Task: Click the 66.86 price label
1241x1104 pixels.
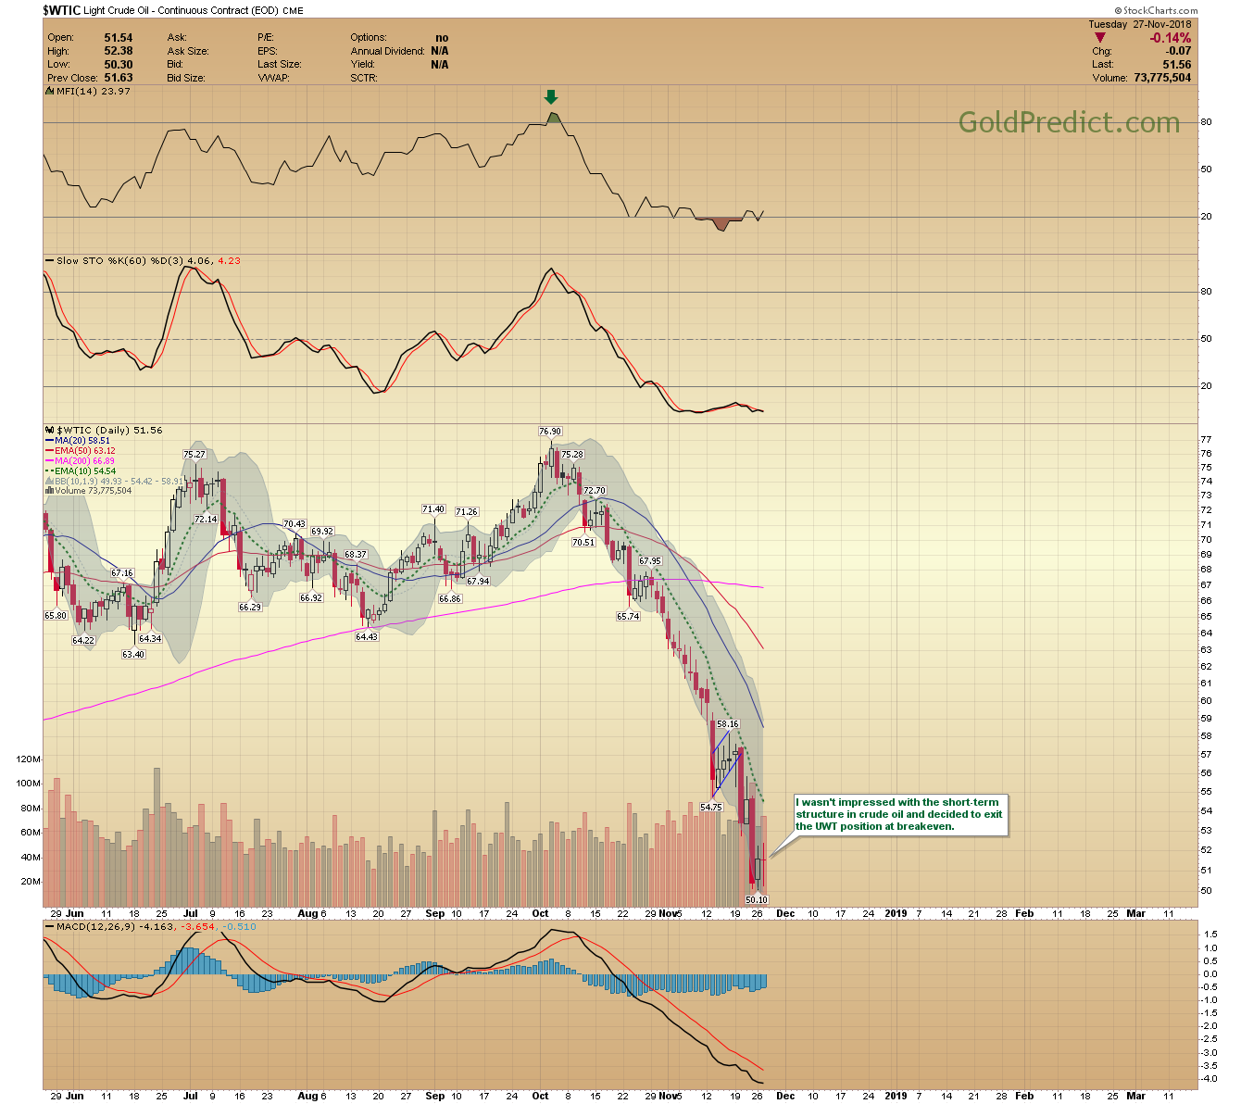Action: (x=450, y=599)
